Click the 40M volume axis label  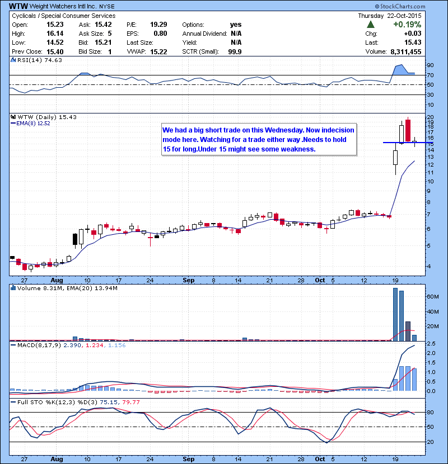[433, 311]
